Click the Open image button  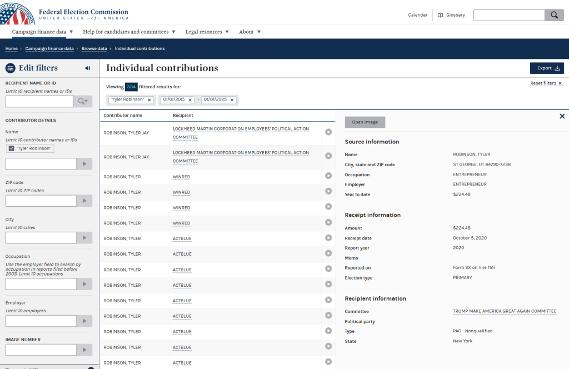coord(365,122)
